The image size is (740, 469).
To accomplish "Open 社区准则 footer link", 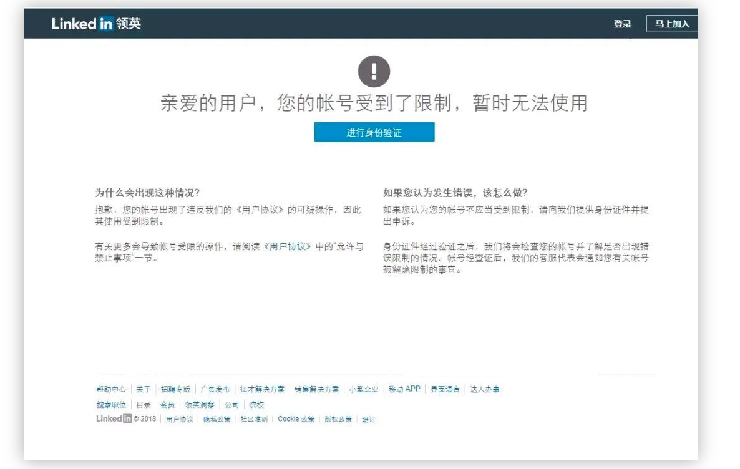I will coord(254,419).
